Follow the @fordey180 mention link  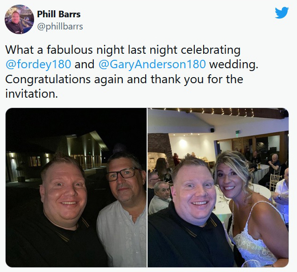tap(38, 64)
